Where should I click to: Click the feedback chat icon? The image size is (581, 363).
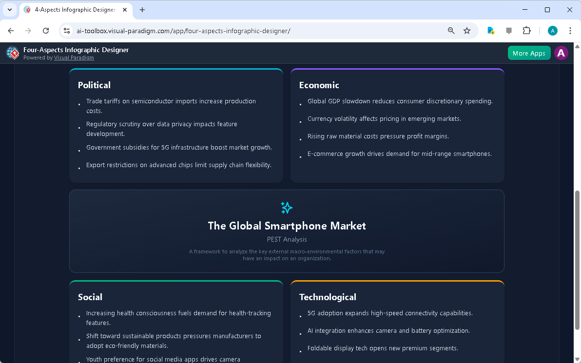coord(508,30)
